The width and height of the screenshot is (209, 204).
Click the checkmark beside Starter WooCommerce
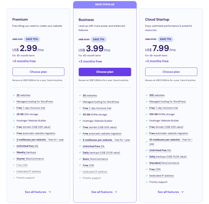pos(14,159)
